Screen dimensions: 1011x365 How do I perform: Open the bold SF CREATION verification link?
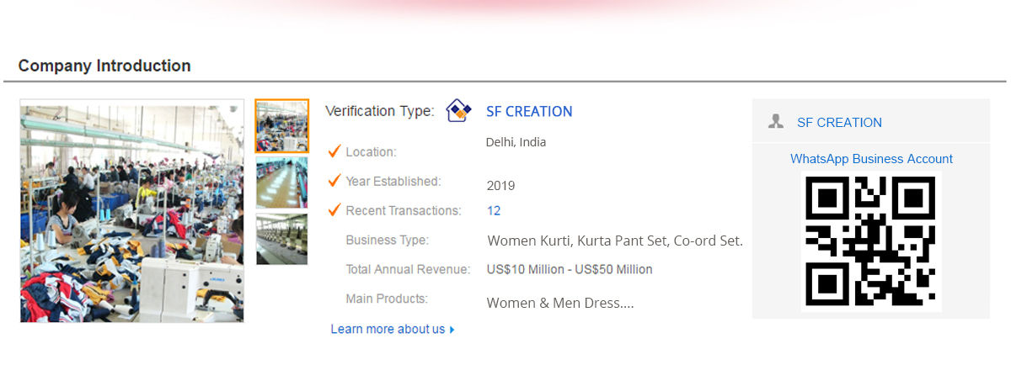[529, 111]
